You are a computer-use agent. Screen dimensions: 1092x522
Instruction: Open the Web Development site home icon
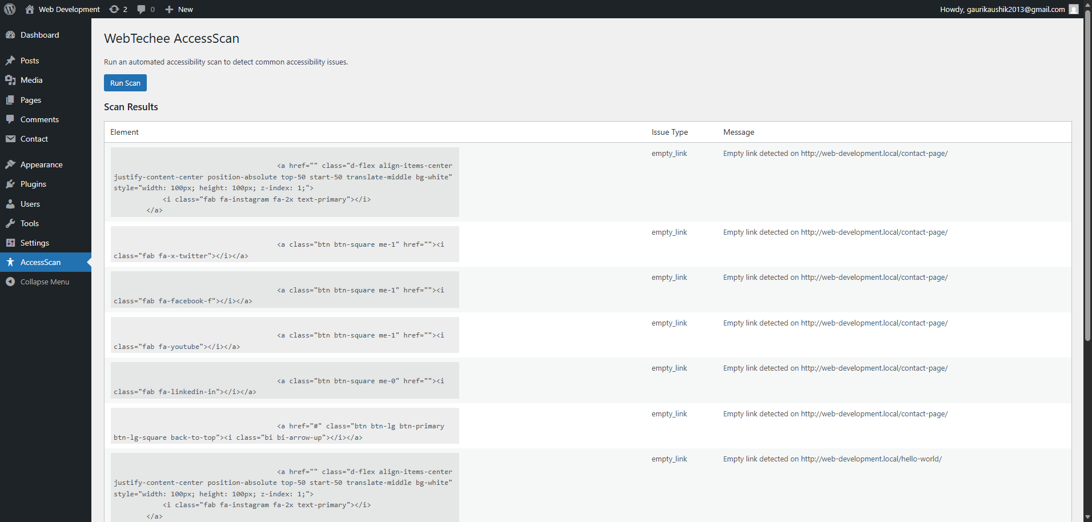coord(30,9)
